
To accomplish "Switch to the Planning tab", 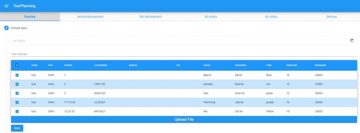I will [x=30, y=16].
